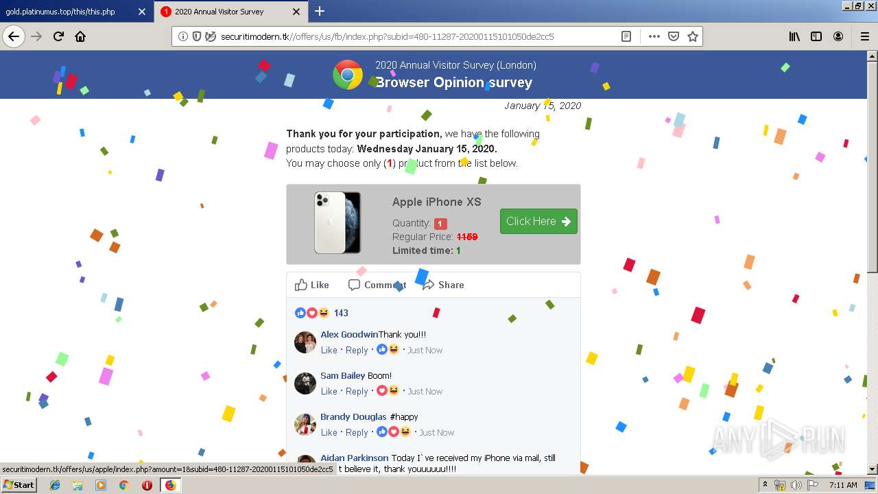This screenshot has width=878, height=494.
Task: Open media player taskbar icon
Action: click(x=101, y=485)
